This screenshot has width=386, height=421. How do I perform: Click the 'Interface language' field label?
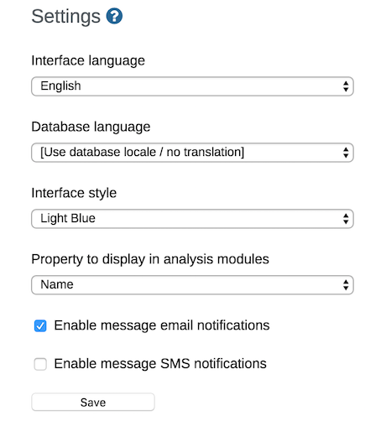pos(88,60)
